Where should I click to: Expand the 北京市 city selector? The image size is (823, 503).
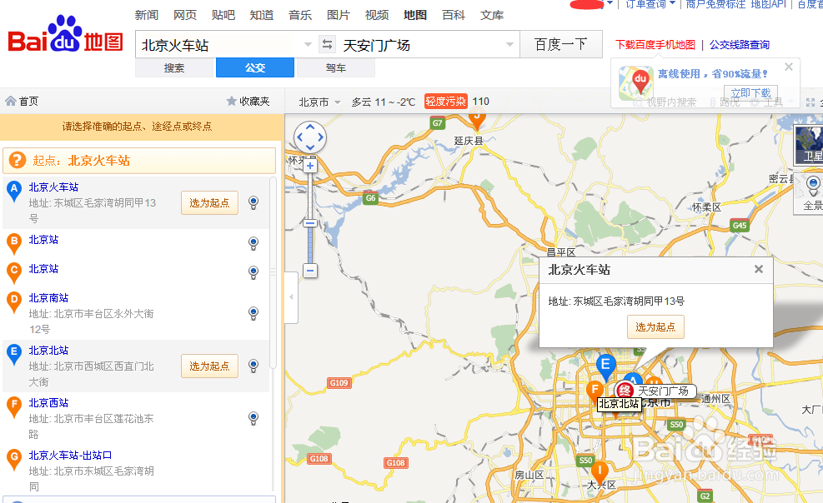pos(319,102)
